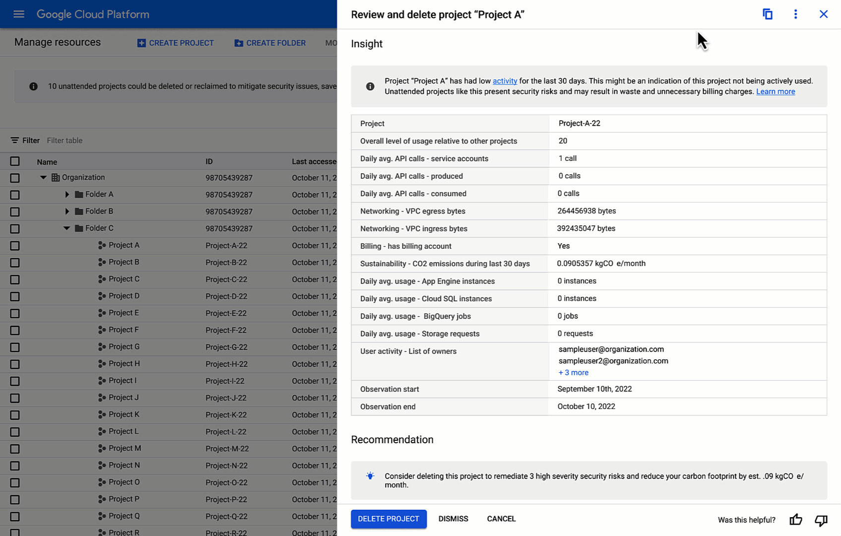841x536 pixels.
Task: Select the checkbox for Folder C
Action: tap(14, 228)
